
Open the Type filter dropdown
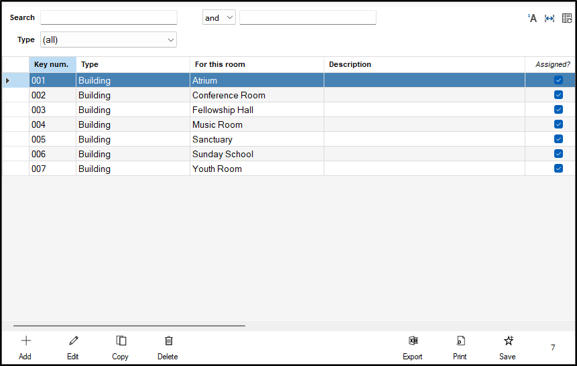[109, 40]
